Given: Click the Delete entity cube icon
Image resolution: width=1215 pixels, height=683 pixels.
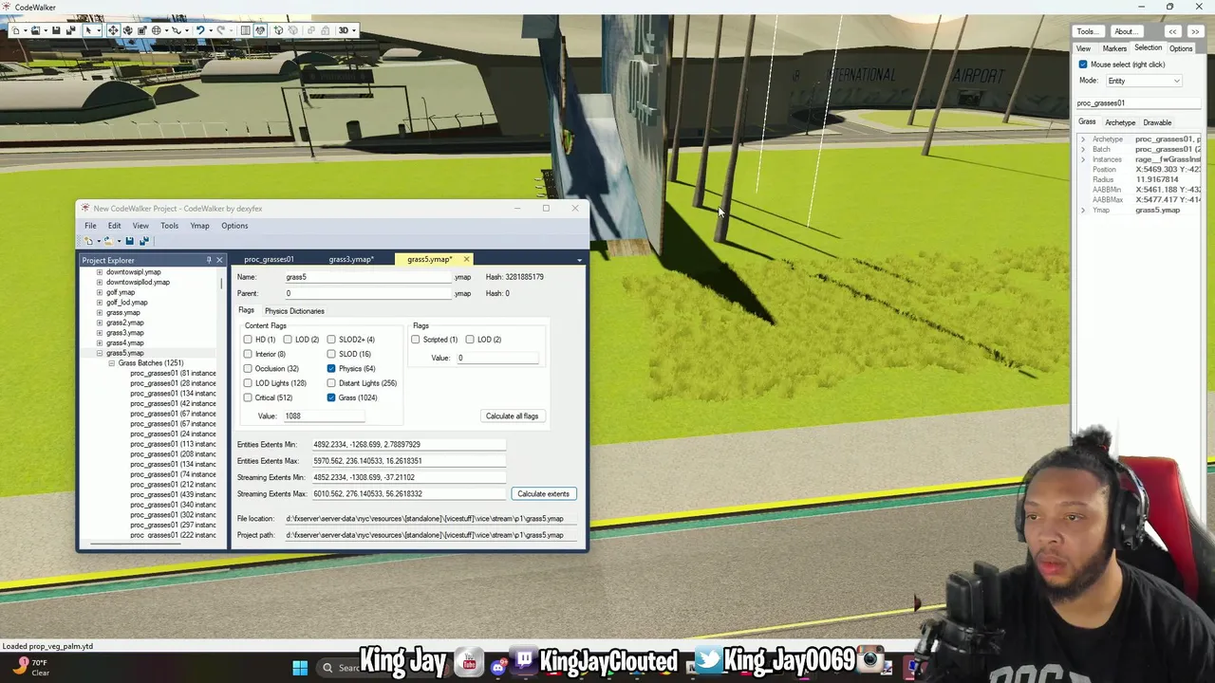Looking at the screenshot, I should (293, 30).
